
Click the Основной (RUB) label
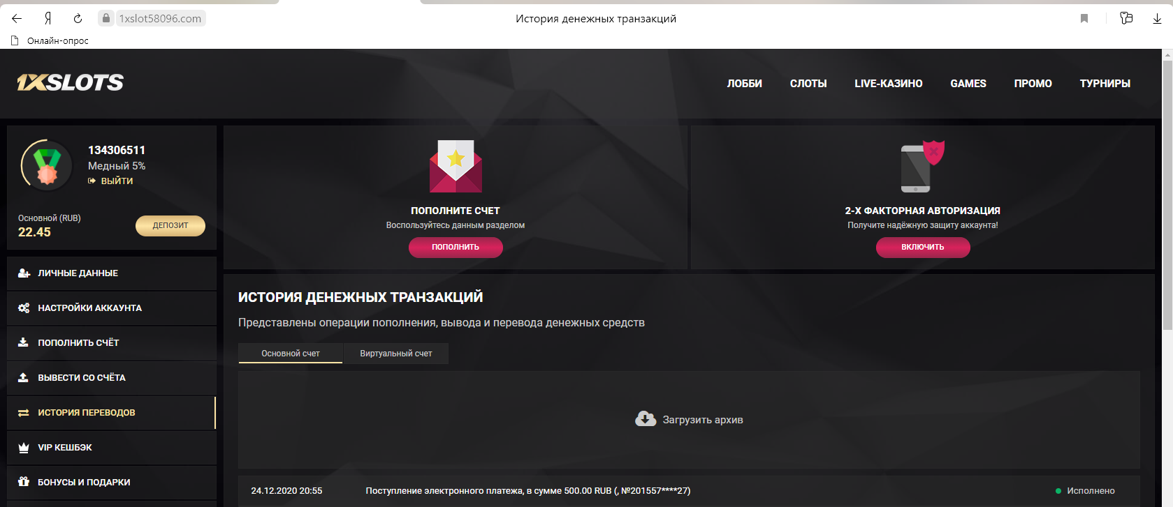50,218
